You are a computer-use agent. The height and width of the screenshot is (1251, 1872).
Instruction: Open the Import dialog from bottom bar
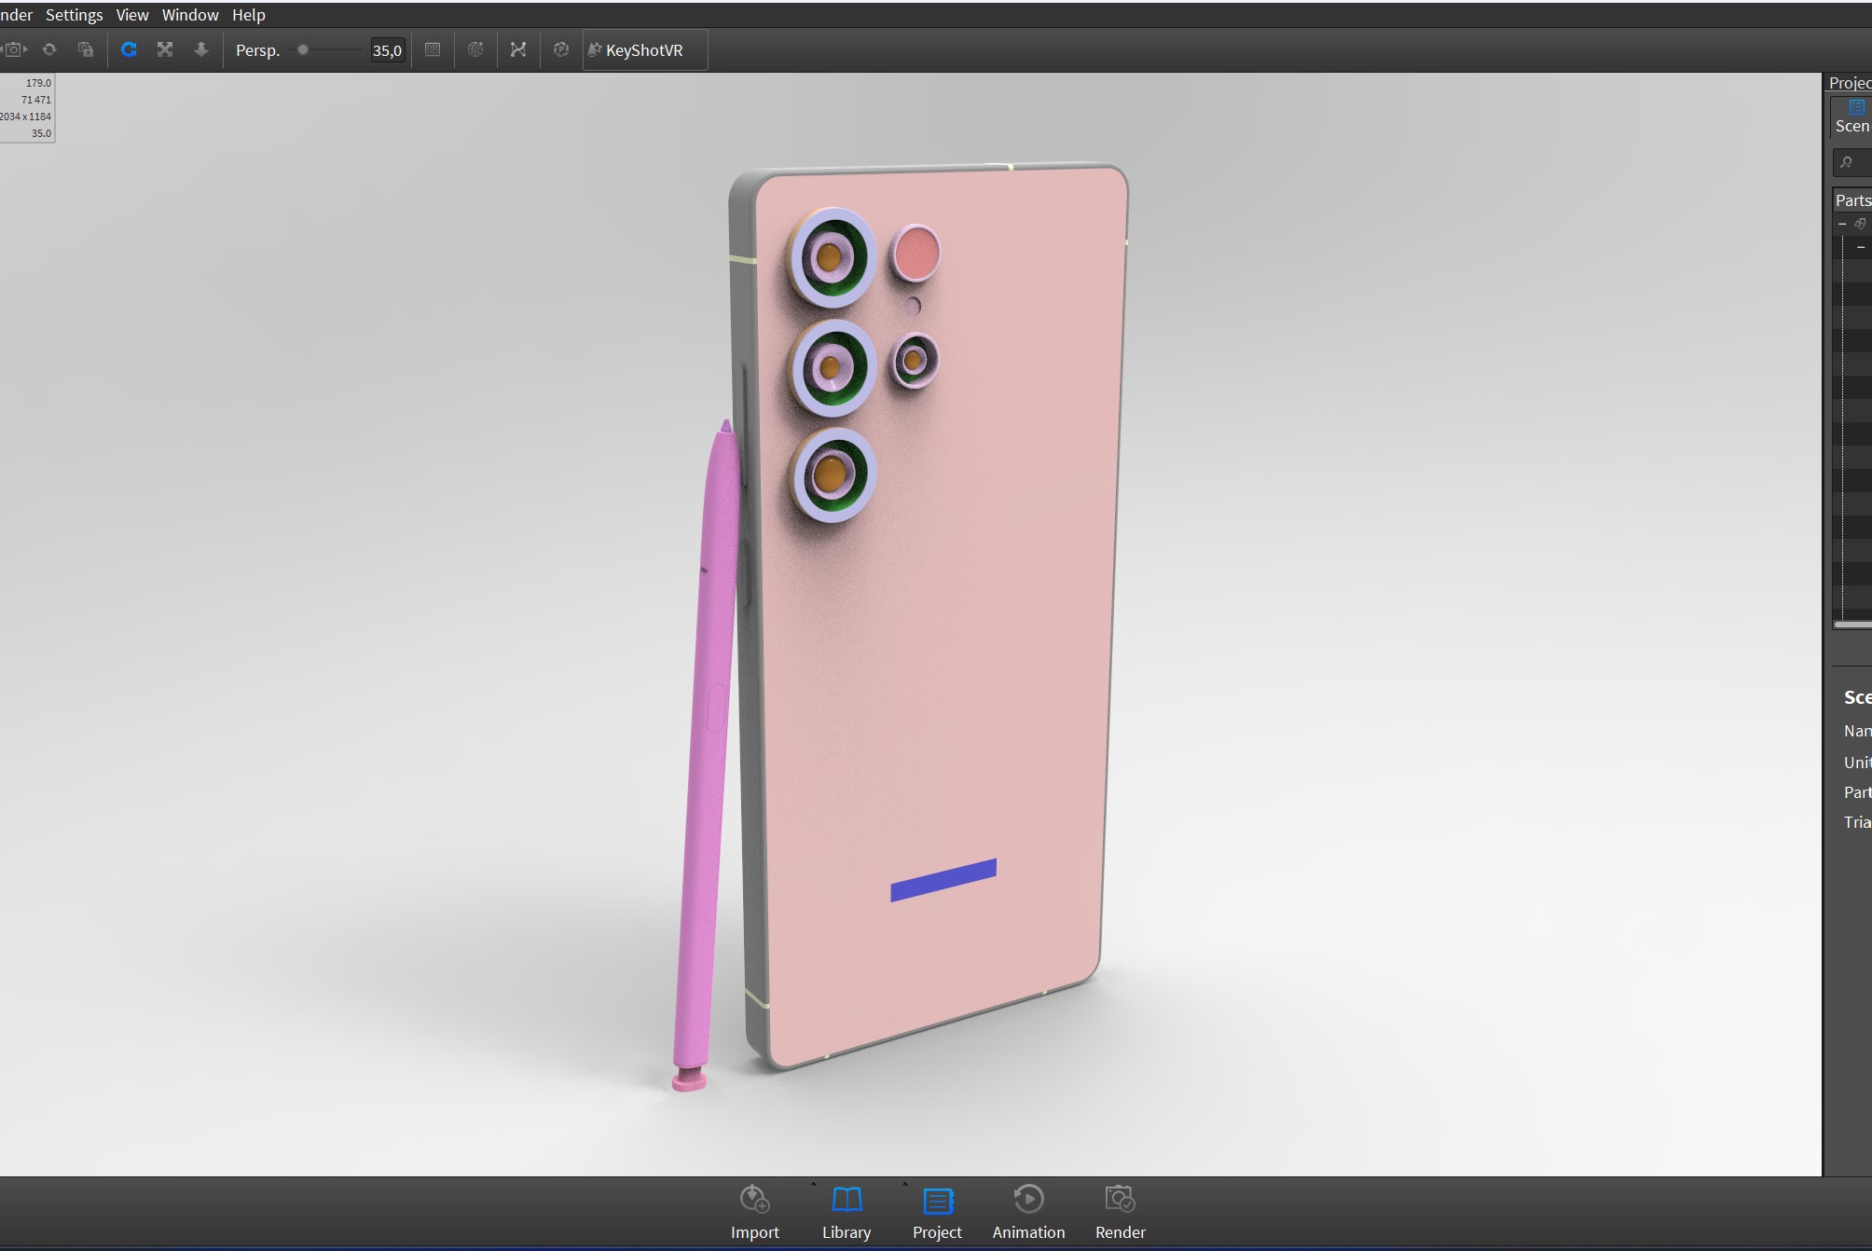pos(754,1211)
